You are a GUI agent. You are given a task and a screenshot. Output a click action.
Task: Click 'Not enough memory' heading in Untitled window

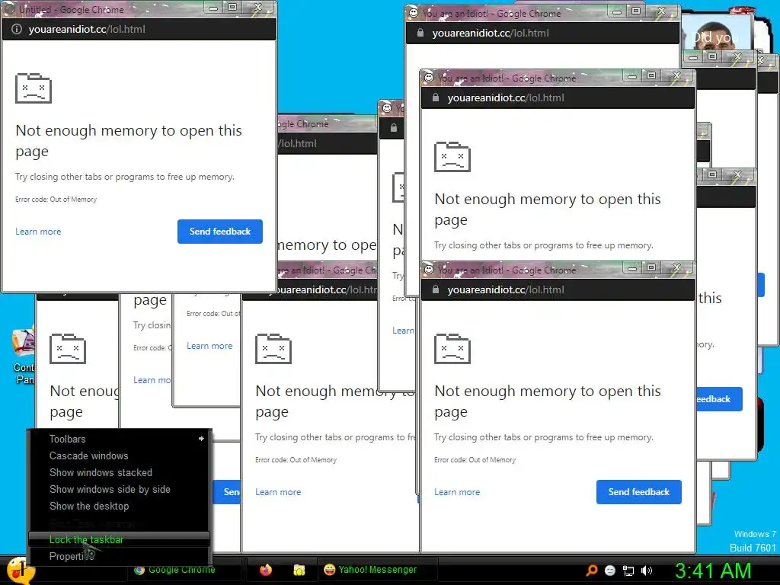click(129, 140)
